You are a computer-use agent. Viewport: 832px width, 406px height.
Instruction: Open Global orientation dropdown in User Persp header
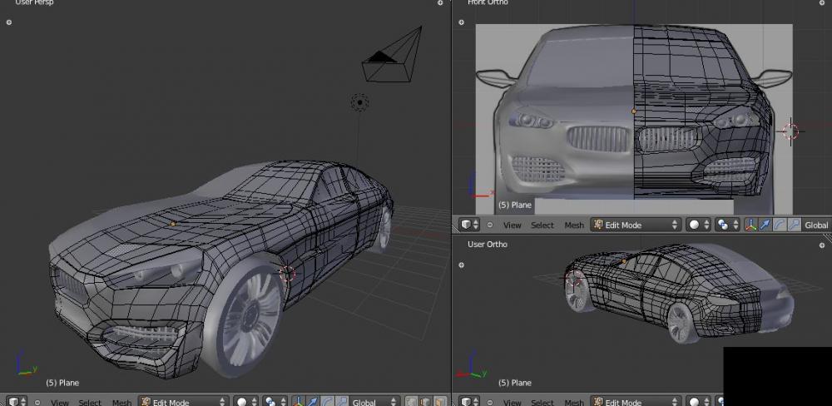[x=374, y=402]
